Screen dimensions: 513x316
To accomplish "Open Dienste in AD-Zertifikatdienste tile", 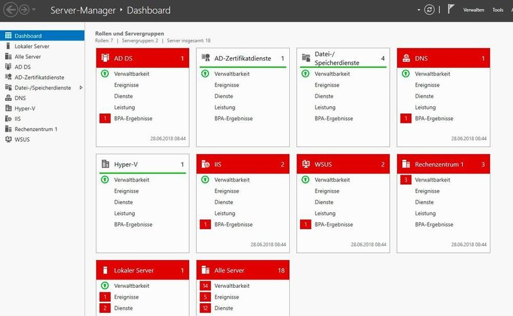I will [x=224, y=96].
